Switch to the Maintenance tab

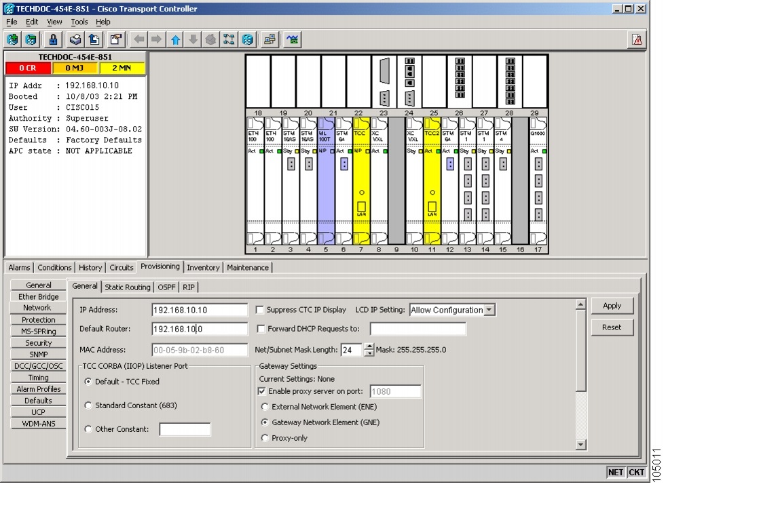point(248,268)
